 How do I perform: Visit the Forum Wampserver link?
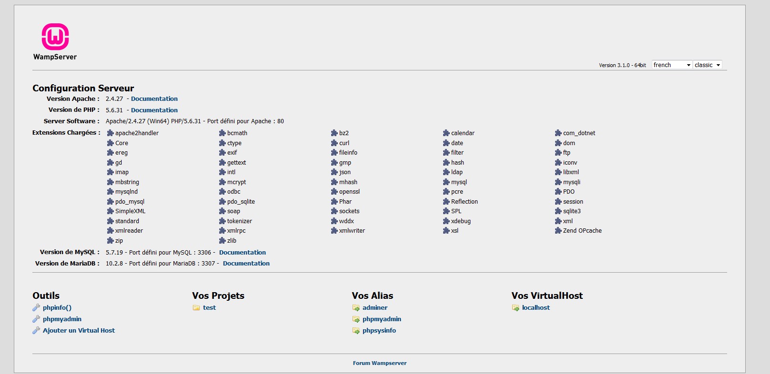tap(380, 363)
